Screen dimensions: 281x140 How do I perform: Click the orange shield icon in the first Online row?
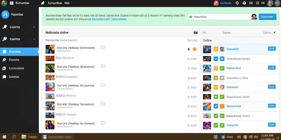(216, 49)
